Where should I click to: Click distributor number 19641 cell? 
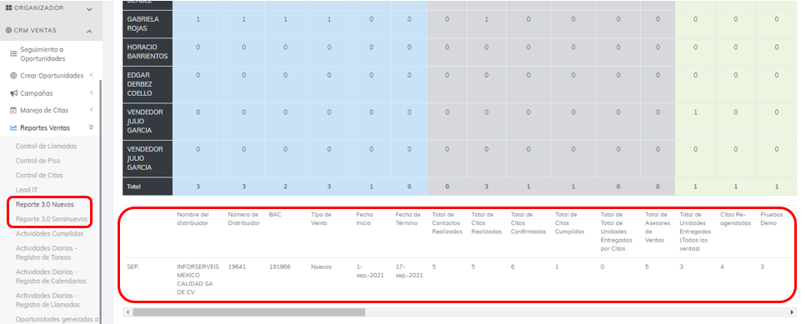point(237,267)
